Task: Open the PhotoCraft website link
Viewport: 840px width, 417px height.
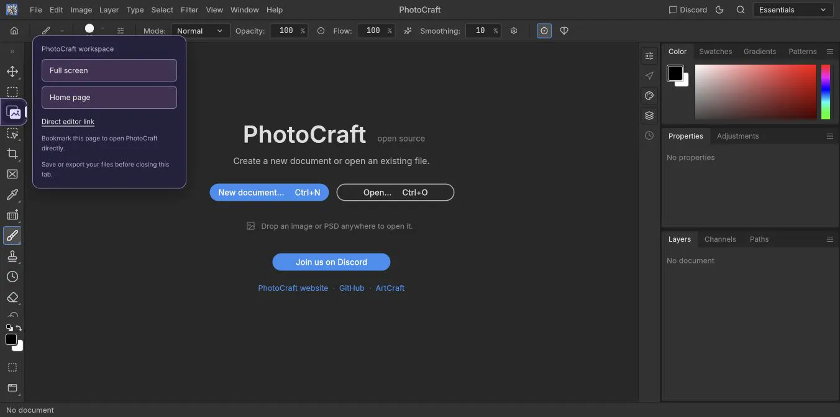Action: 293,288
